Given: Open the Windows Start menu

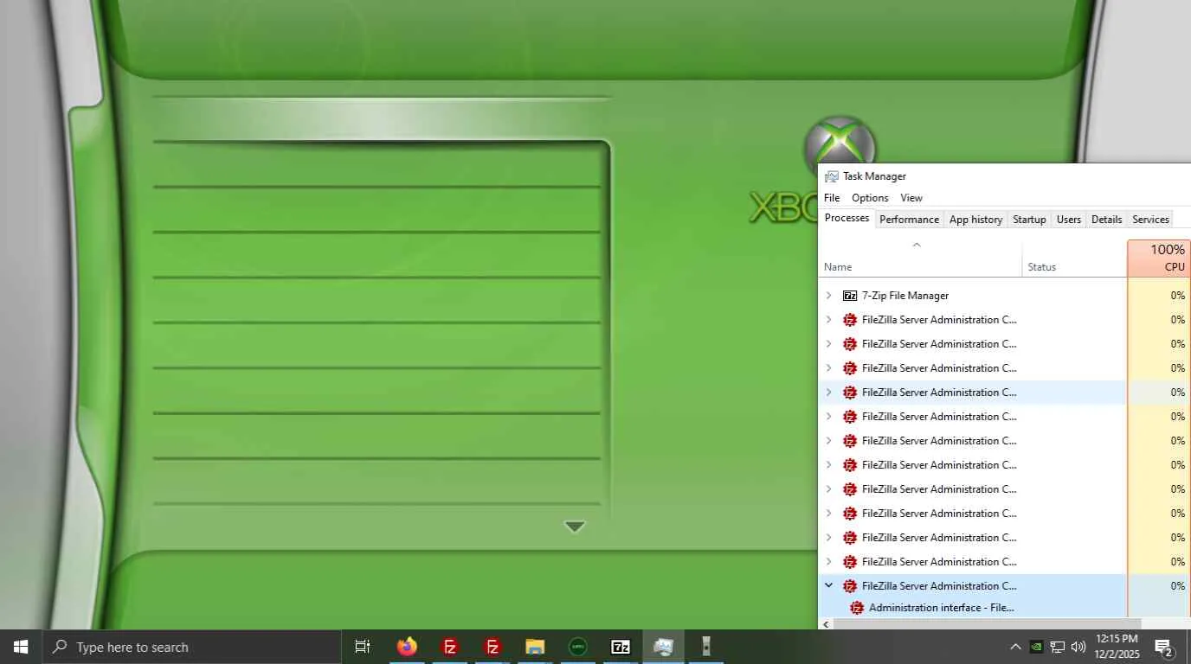Looking at the screenshot, I should (21, 647).
